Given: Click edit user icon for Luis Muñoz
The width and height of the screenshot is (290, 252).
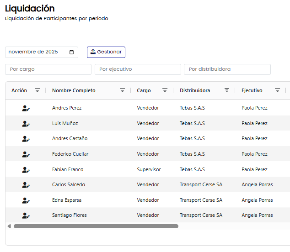Looking at the screenshot, I should pos(26,124).
